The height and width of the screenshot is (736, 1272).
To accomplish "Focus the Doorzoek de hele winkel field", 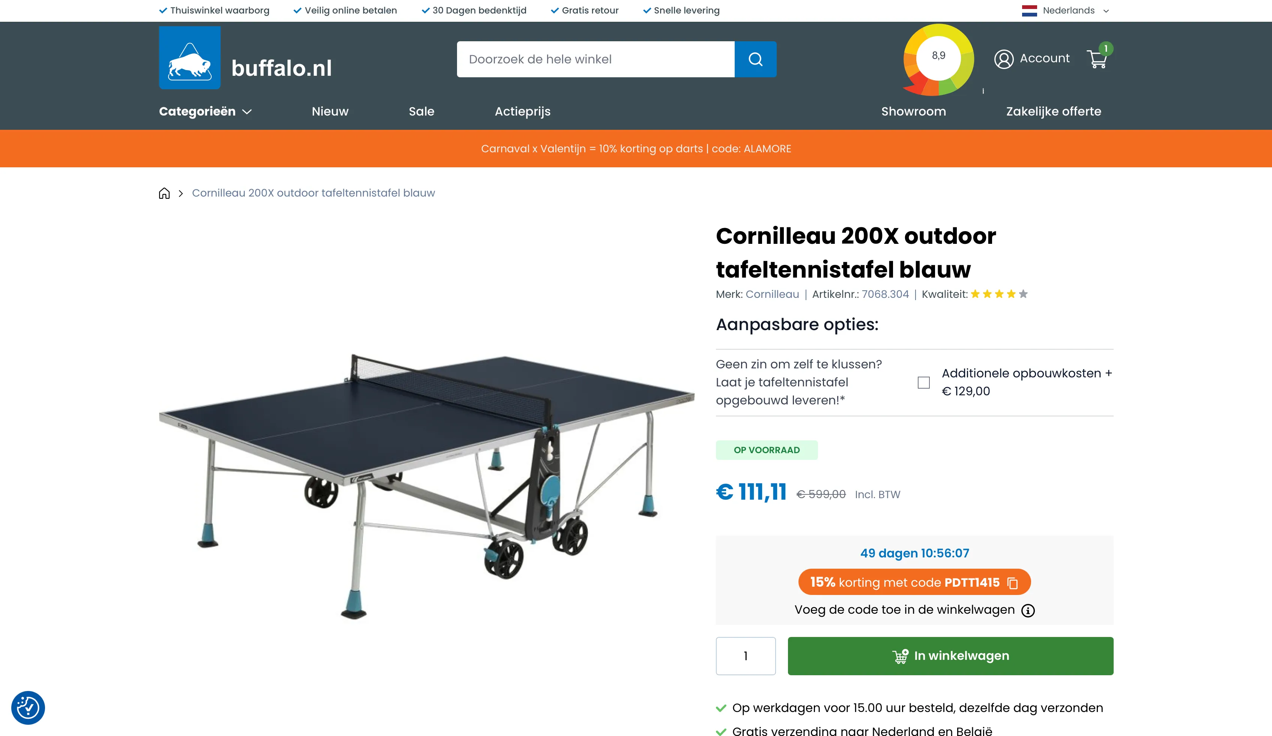I will pyautogui.click(x=595, y=59).
